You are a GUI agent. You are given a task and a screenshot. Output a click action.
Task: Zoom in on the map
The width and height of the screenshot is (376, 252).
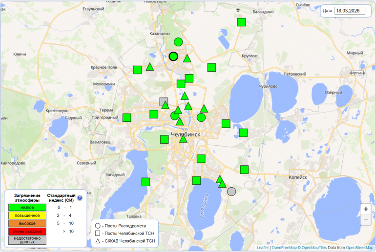pyautogui.click(x=366, y=209)
